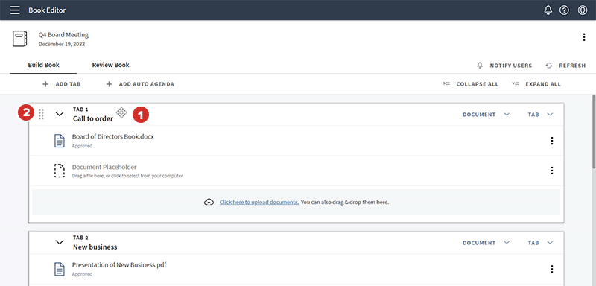
Task: Open the hamburger navigation menu
Action: 15,10
